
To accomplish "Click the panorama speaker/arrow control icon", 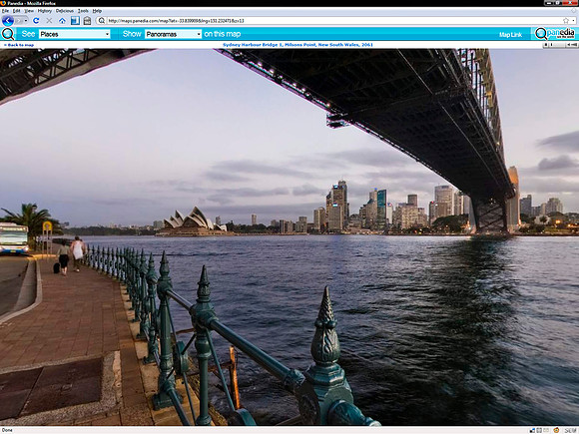I will point(572,45).
